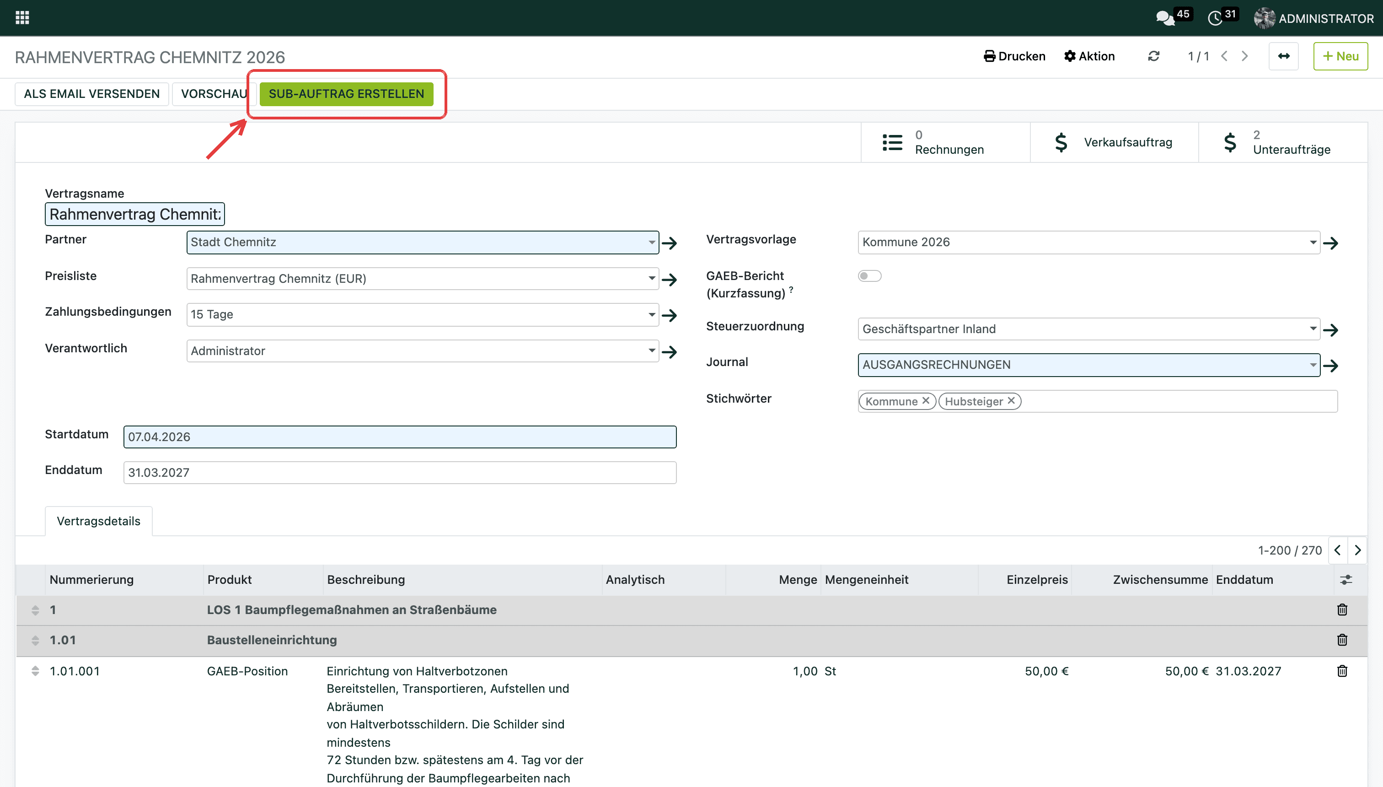The image size is (1383, 787).
Task: Open external link arrow next to Zahlungsbedingungen
Action: (x=670, y=315)
